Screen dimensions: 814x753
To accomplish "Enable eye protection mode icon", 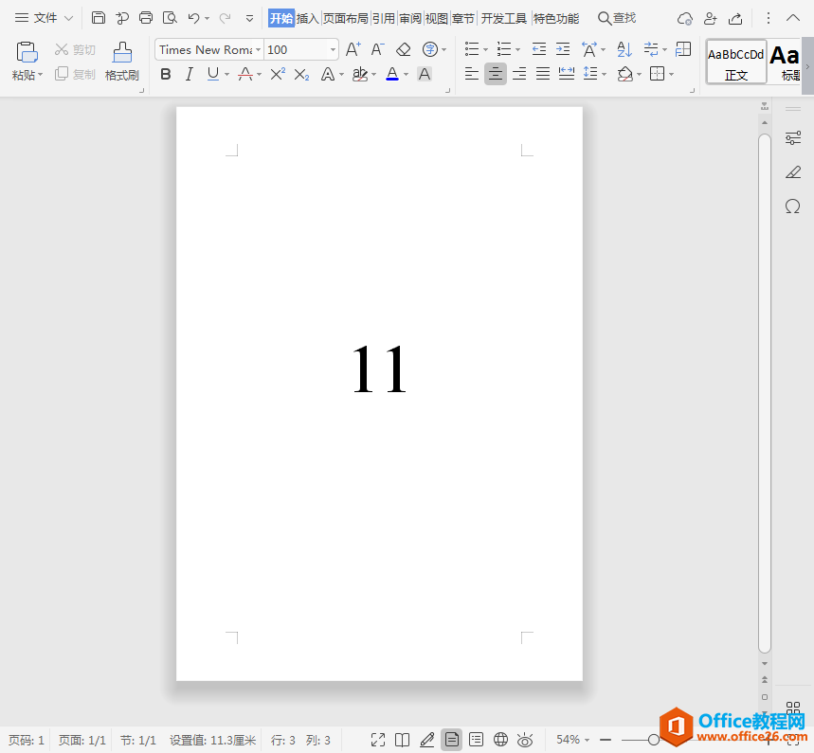I will [525, 740].
